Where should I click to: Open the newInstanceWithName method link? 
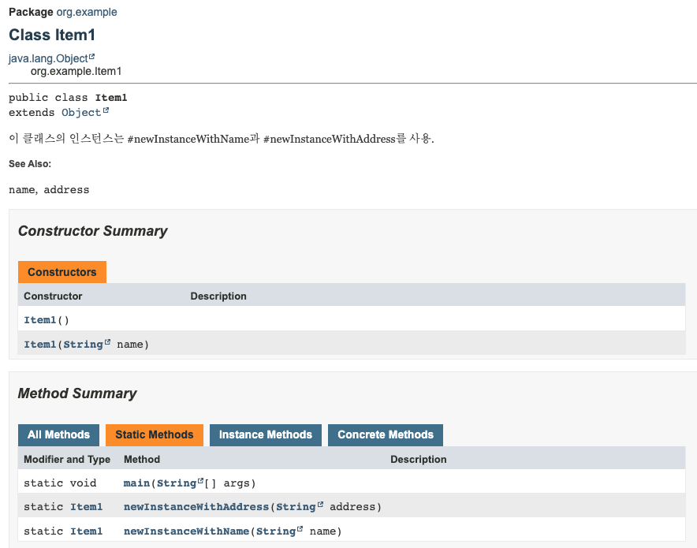pyautogui.click(x=186, y=531)
